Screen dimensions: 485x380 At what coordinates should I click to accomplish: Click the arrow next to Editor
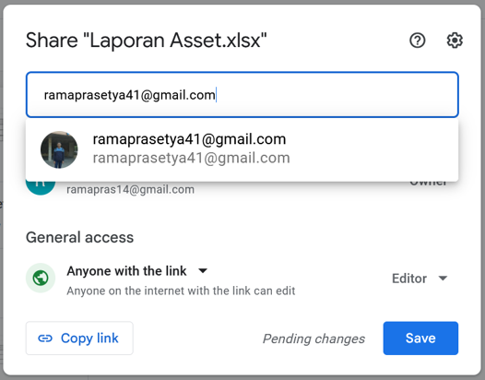[443, 279]
